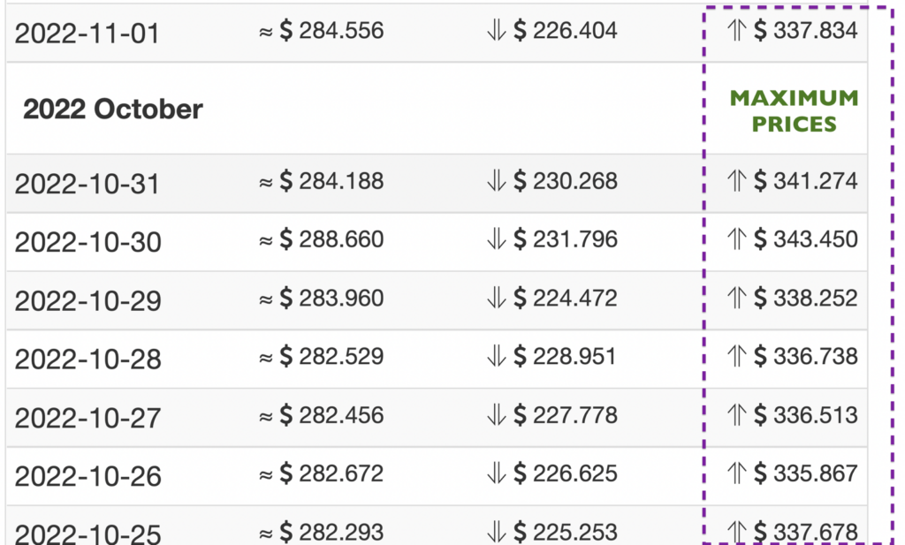Select the 2022-10-26 date cell

point(87,476)
